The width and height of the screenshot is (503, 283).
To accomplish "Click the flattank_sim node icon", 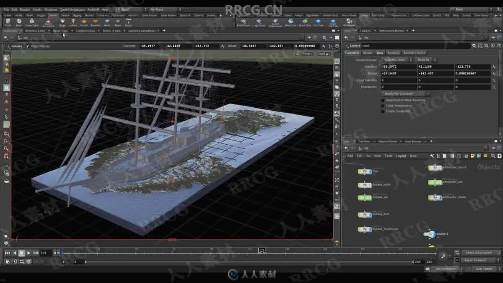I will click(x=365, y=197).
